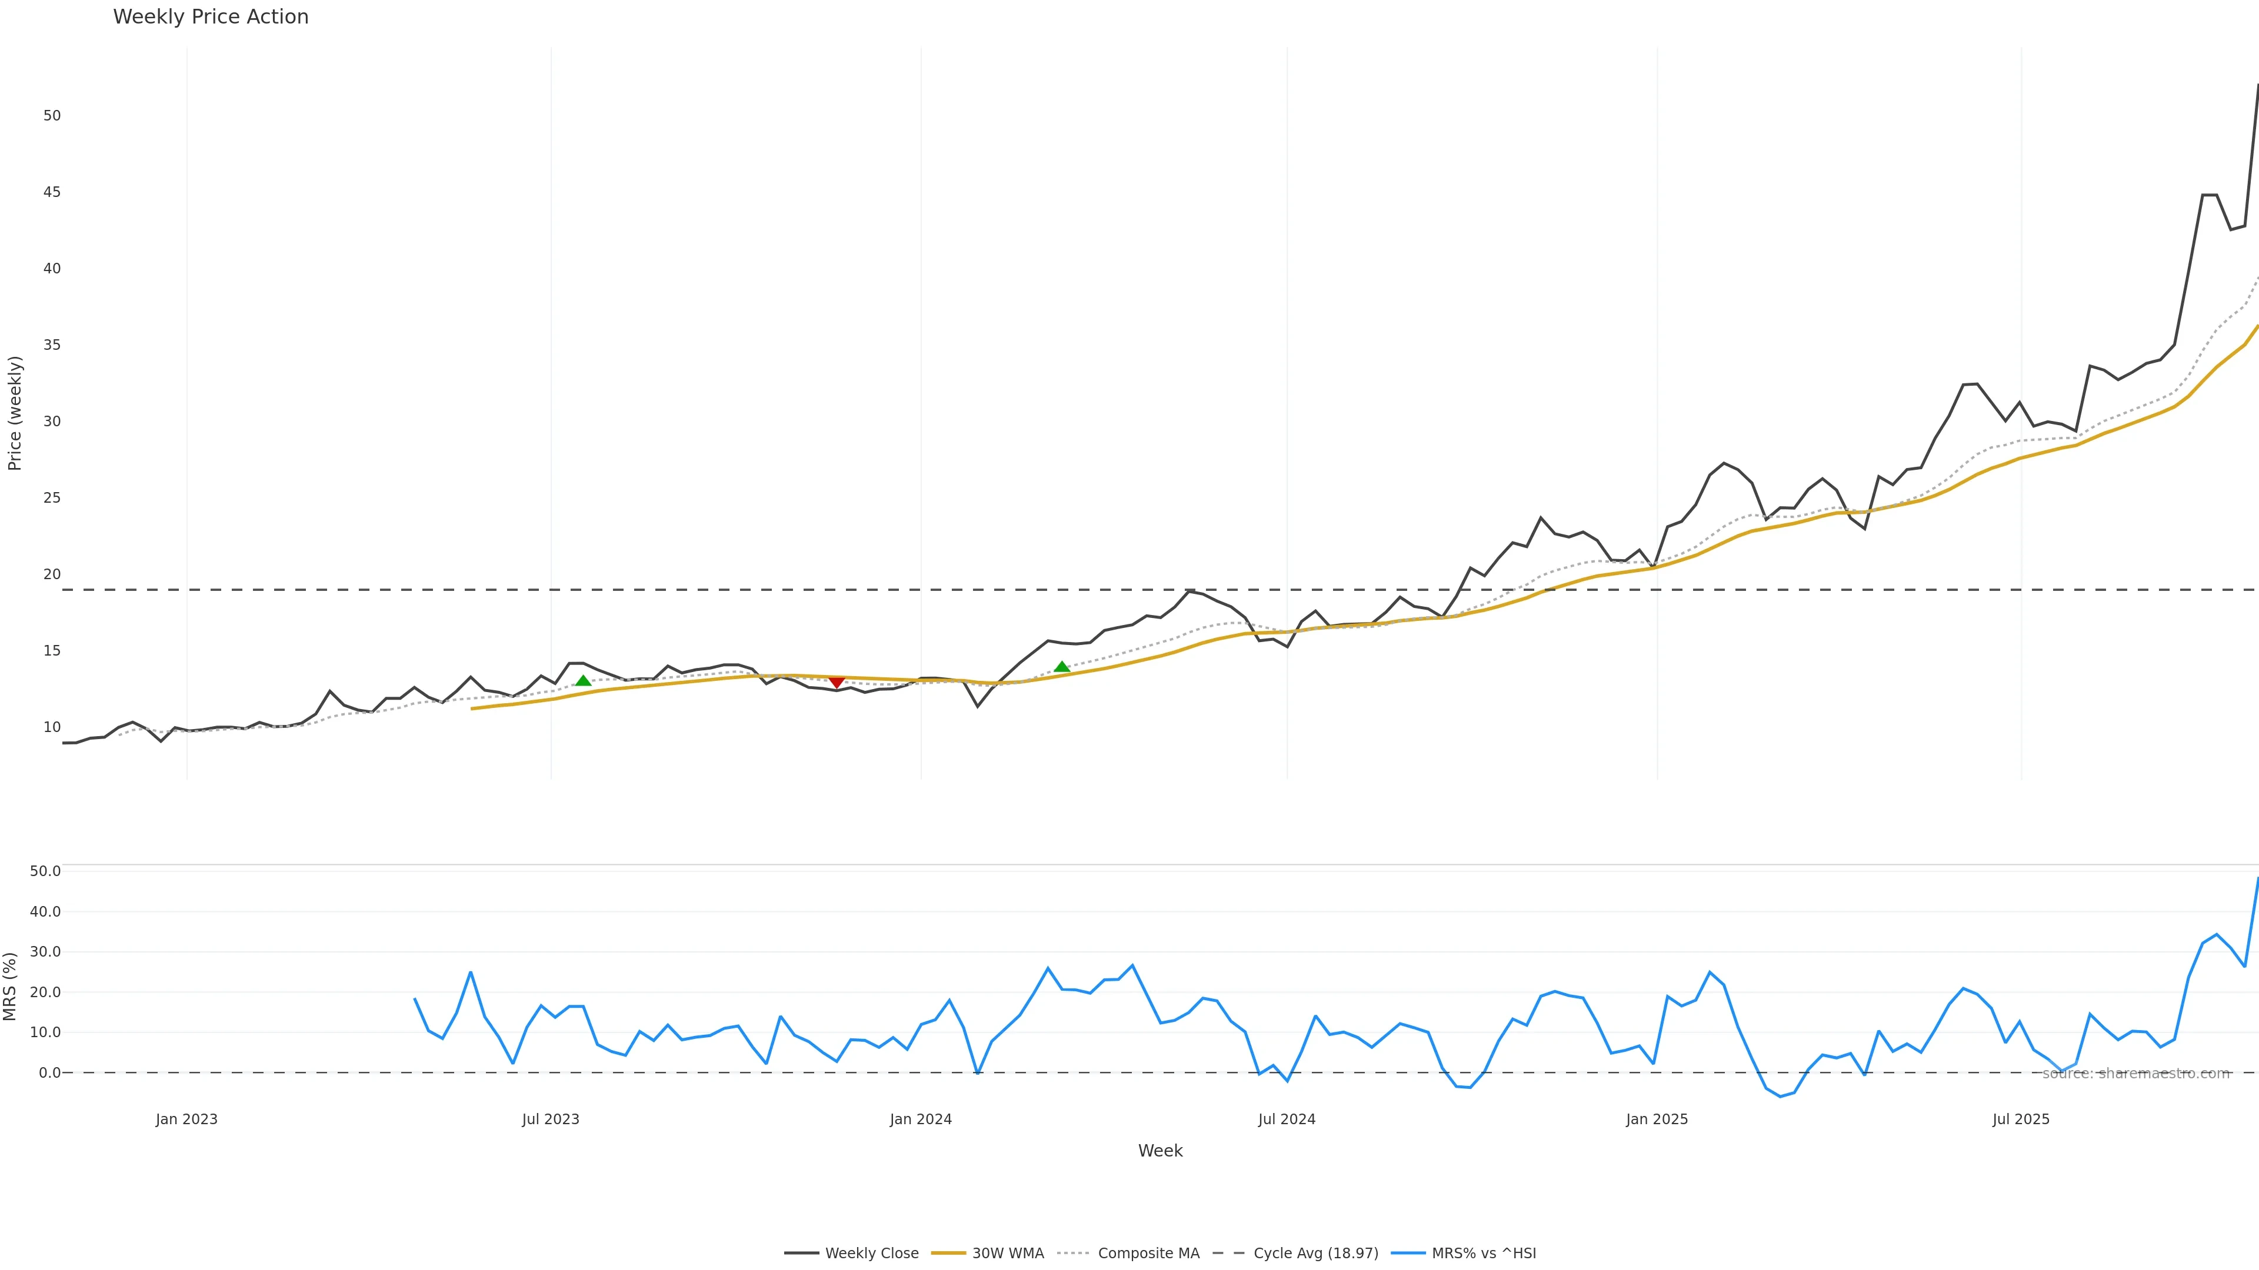Screen dimensions: 2259x1270
Task: Toggle the Cycle Avg (18.97) legend label
Action: click(x=1315, y=1254)
